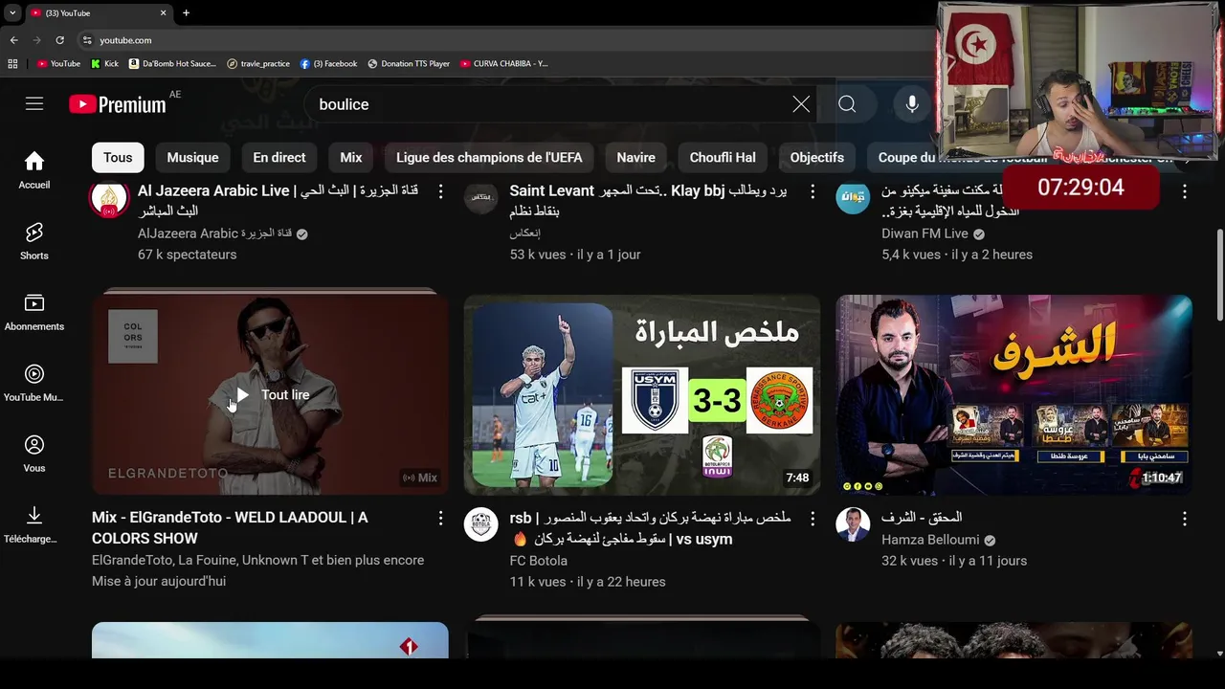
Task: Reload the page with refresh icon
Action: (59, 40)
